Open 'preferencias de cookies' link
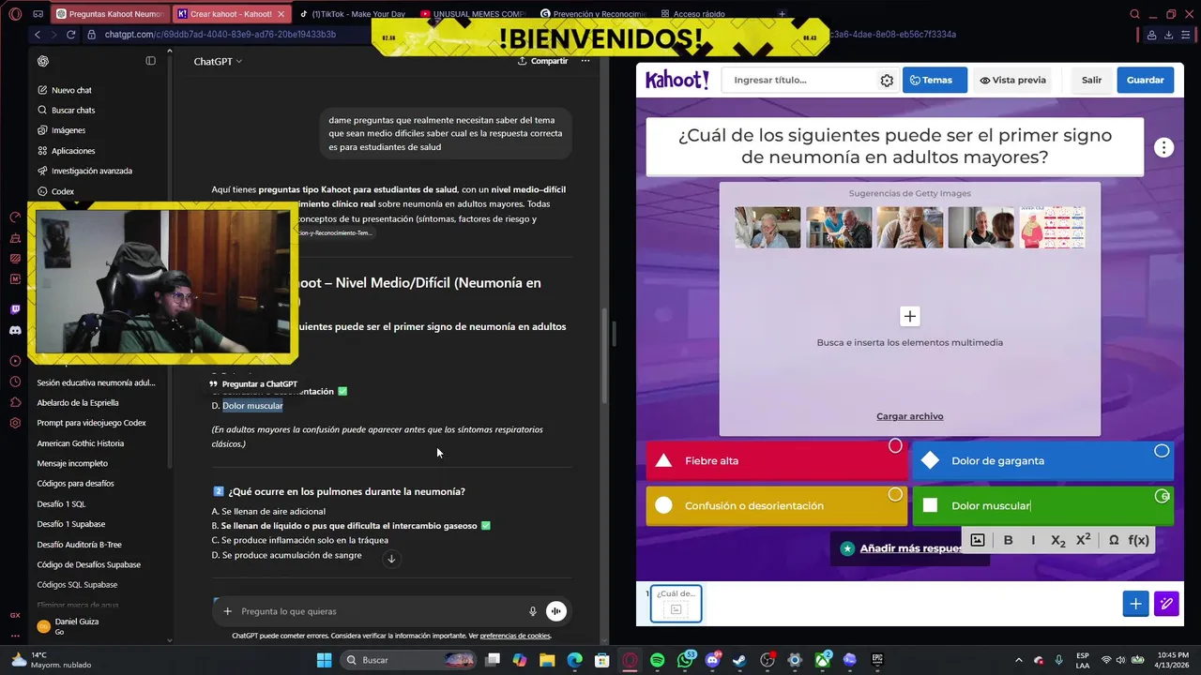The height and width of the screenshot is (675, 1201). click(515, 636)
